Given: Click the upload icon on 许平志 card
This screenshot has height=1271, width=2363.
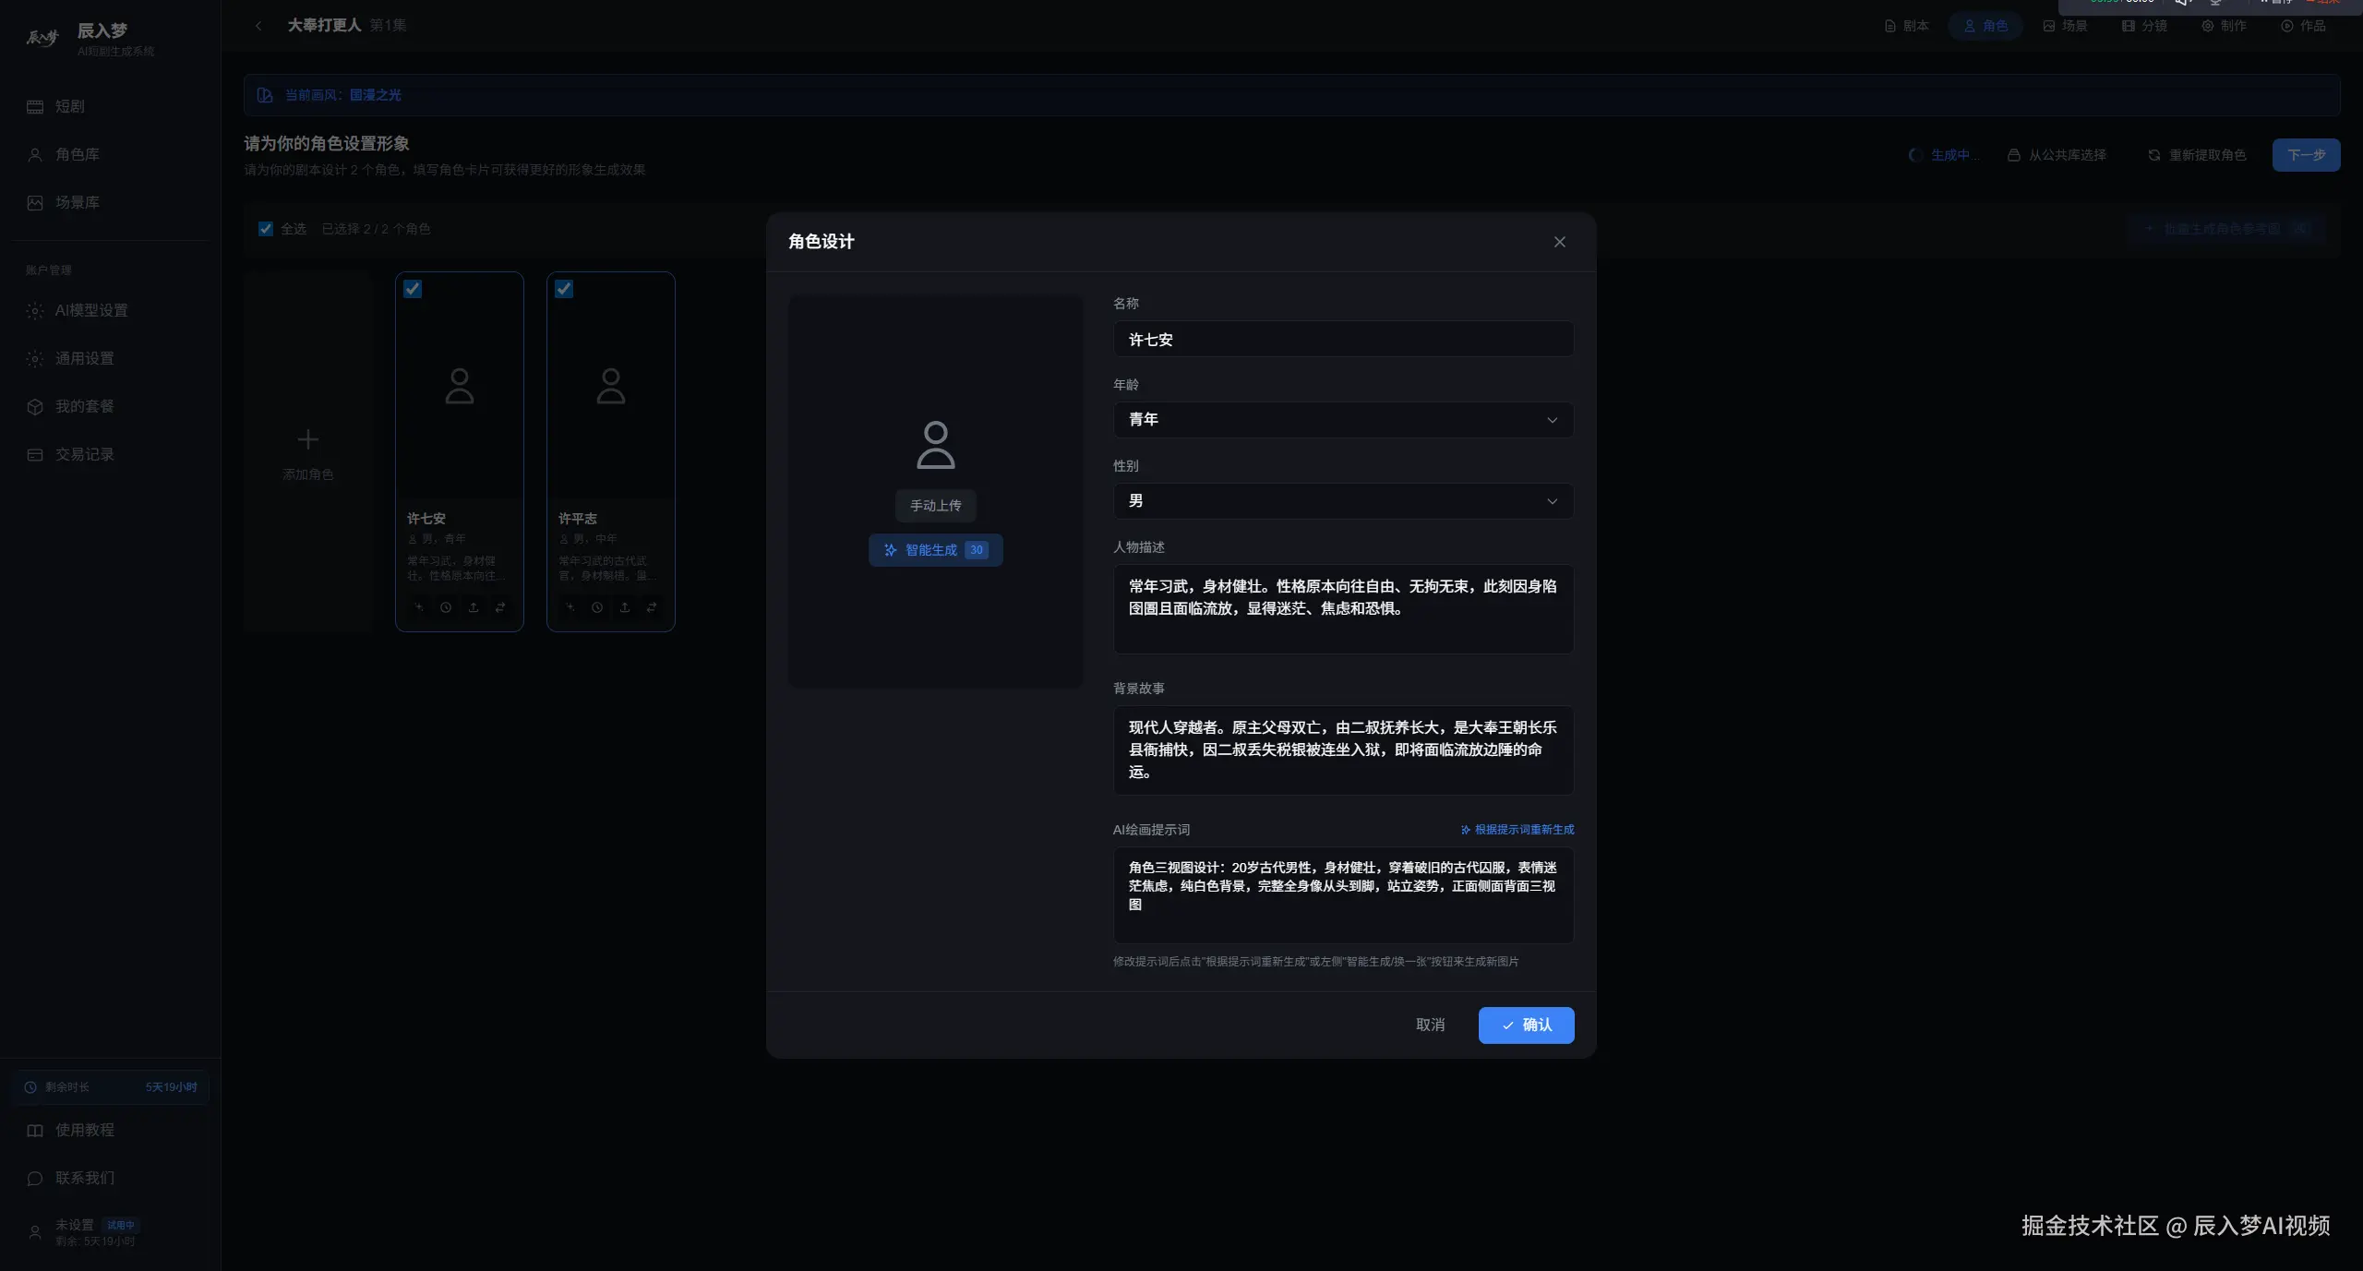Looking at the screenshot, I should (x=625, y=607).
